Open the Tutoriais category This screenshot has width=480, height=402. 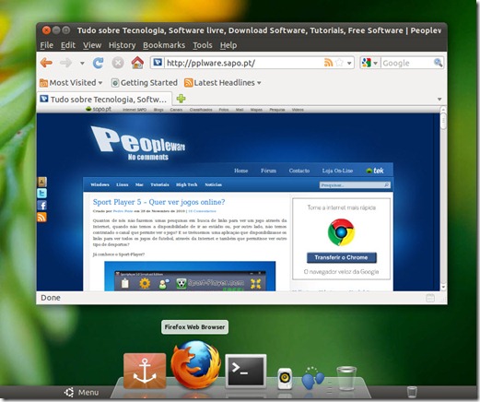coord(159,184)
